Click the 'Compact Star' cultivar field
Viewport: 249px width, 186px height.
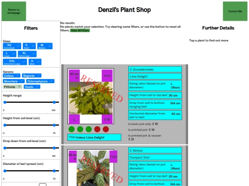click(x=155, y=158)
